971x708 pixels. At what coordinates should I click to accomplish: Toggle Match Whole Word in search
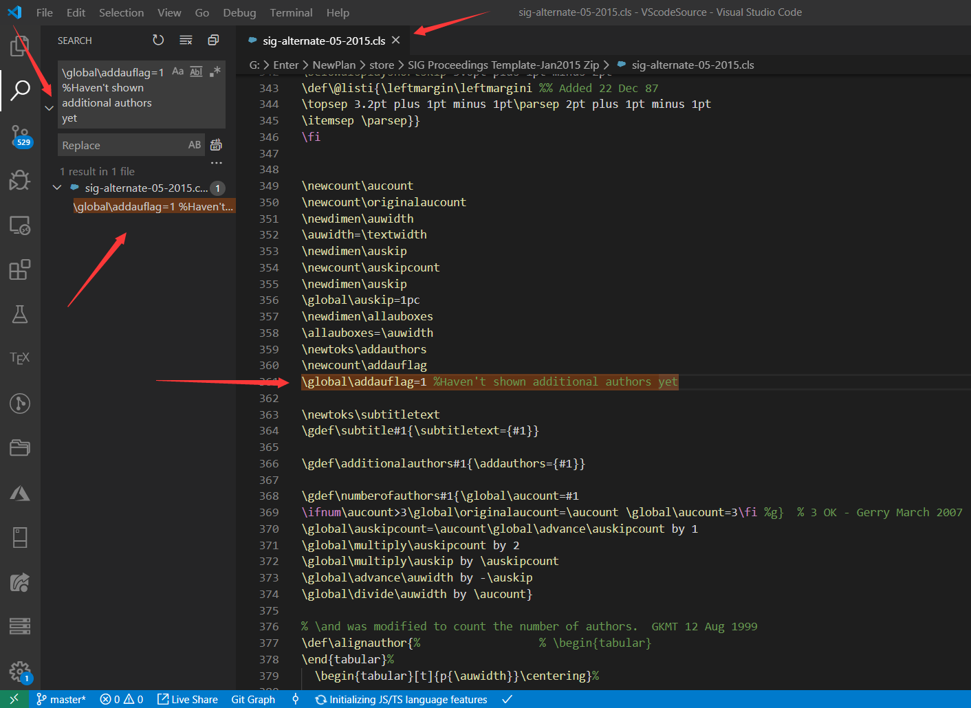(196, 71)
